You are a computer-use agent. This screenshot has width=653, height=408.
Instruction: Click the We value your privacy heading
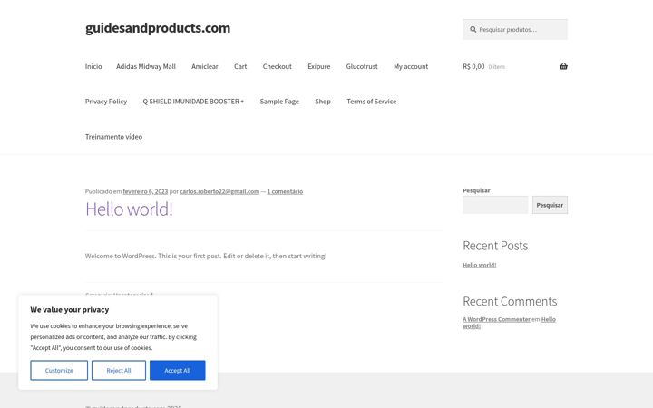[x=70, y=310]
